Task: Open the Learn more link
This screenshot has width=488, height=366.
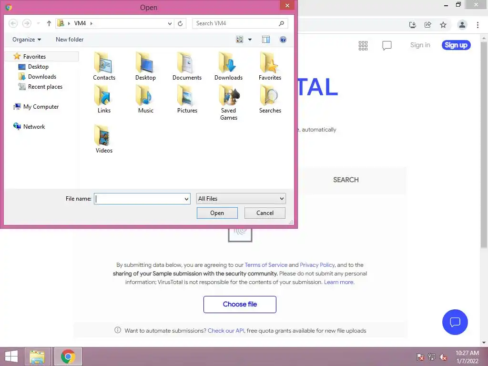Action: pos(339,282)
